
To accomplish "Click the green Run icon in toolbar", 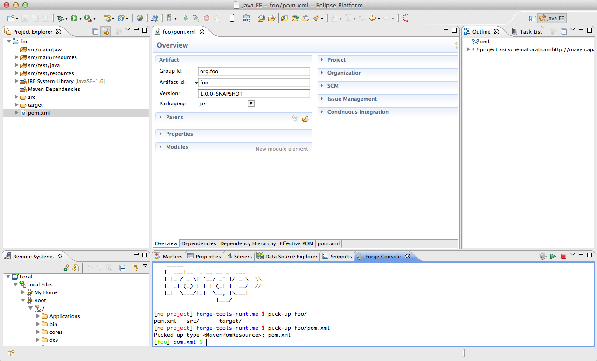I will coord(74,18).
